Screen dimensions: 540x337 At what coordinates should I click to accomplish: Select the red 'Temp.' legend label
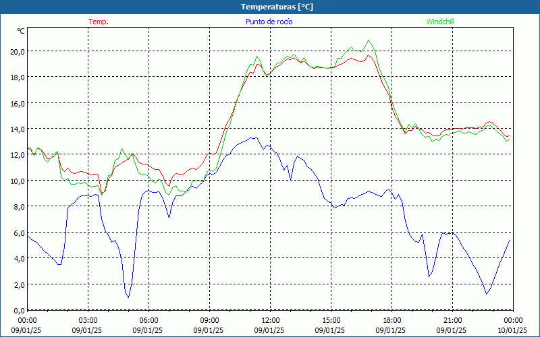pos(99,22)
